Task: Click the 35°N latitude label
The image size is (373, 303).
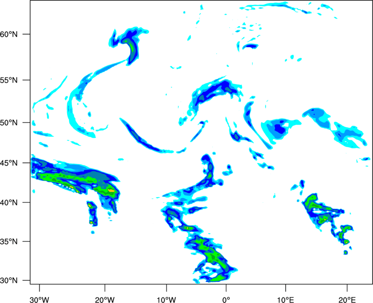Action: tap(9, 241)
